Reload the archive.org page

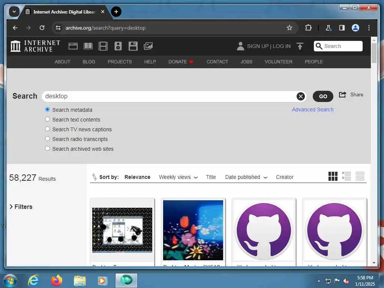[x=42, y=28]
